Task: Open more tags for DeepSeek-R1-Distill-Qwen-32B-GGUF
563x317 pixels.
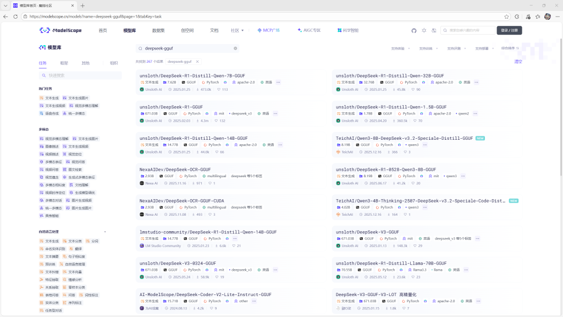Action: pos(476,82)
